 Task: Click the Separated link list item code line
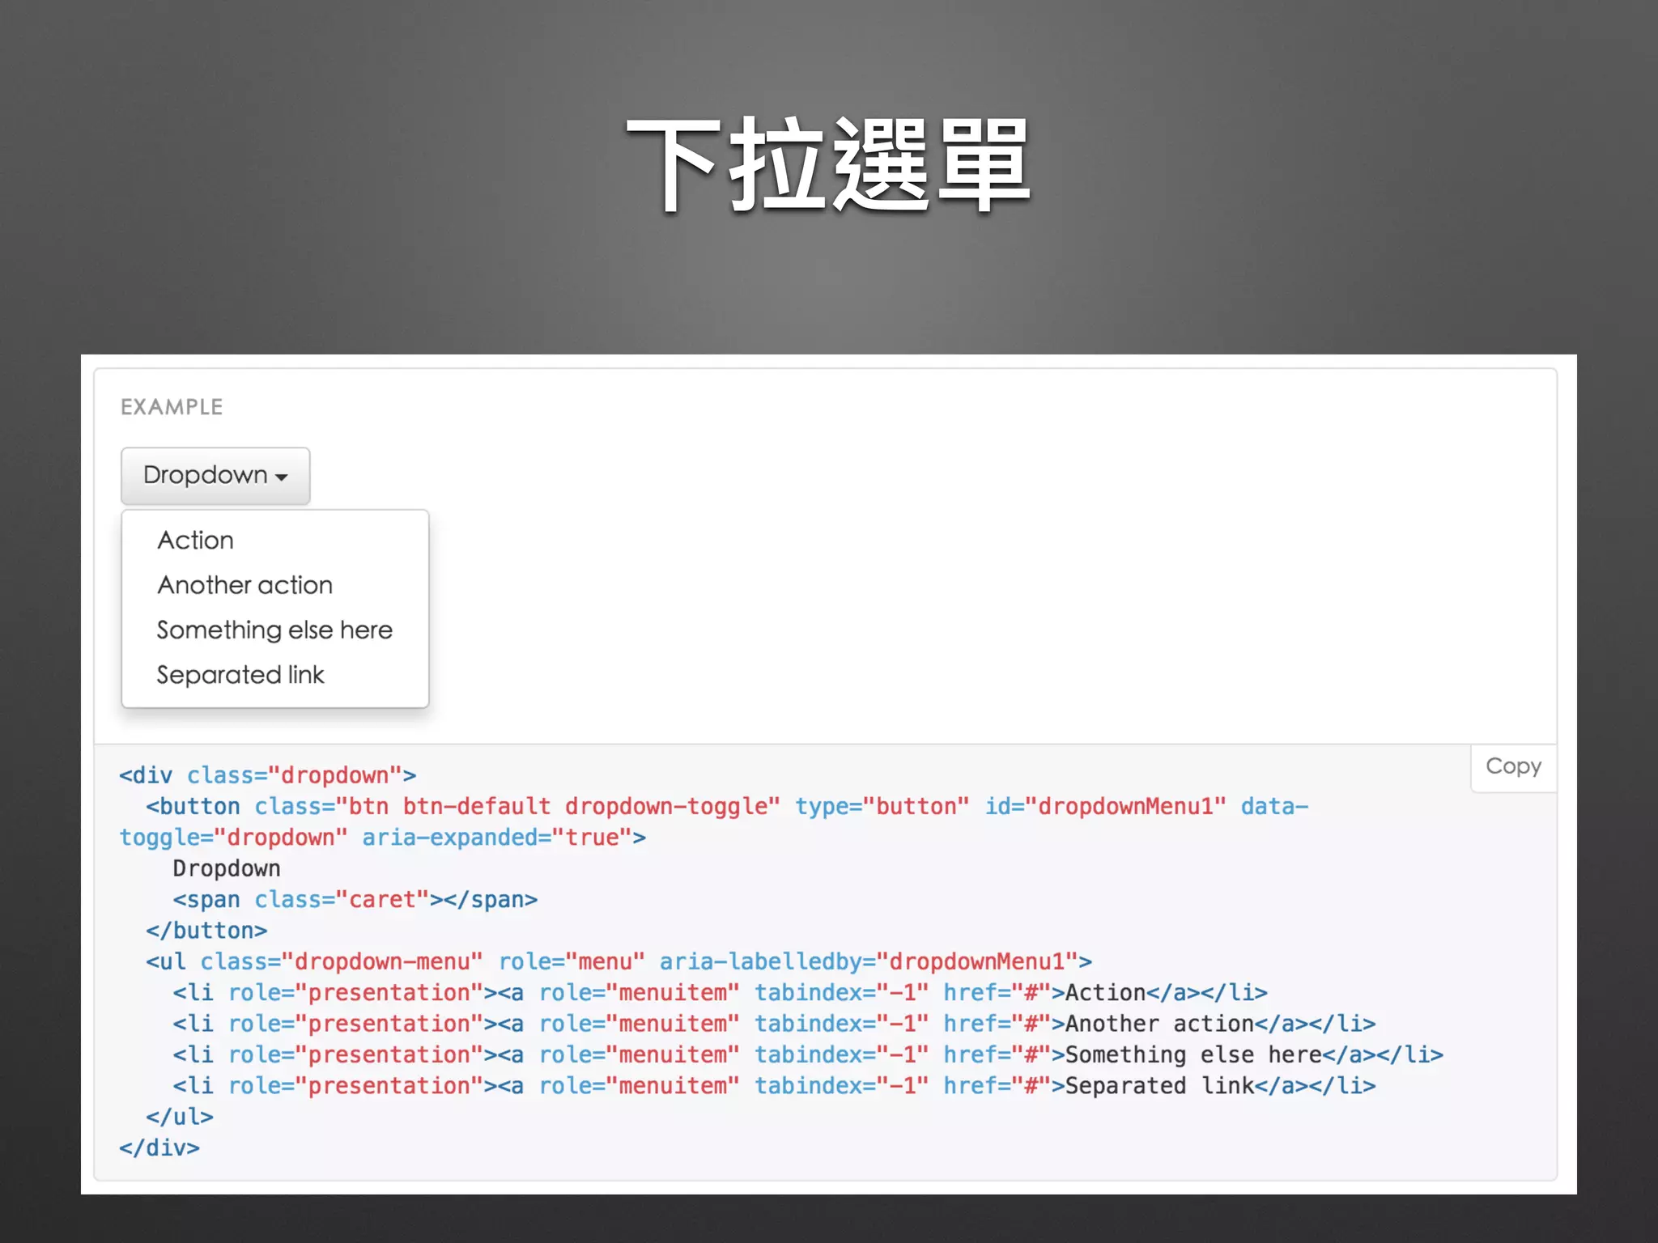(x=773, y=1086)
